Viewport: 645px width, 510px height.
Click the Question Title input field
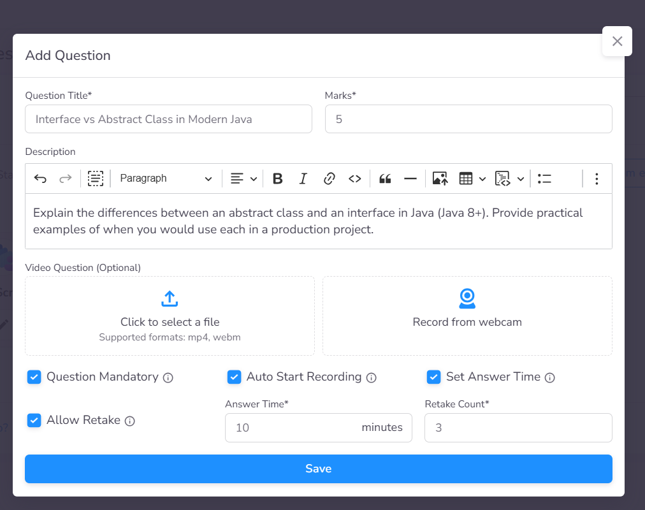(168, 119)
